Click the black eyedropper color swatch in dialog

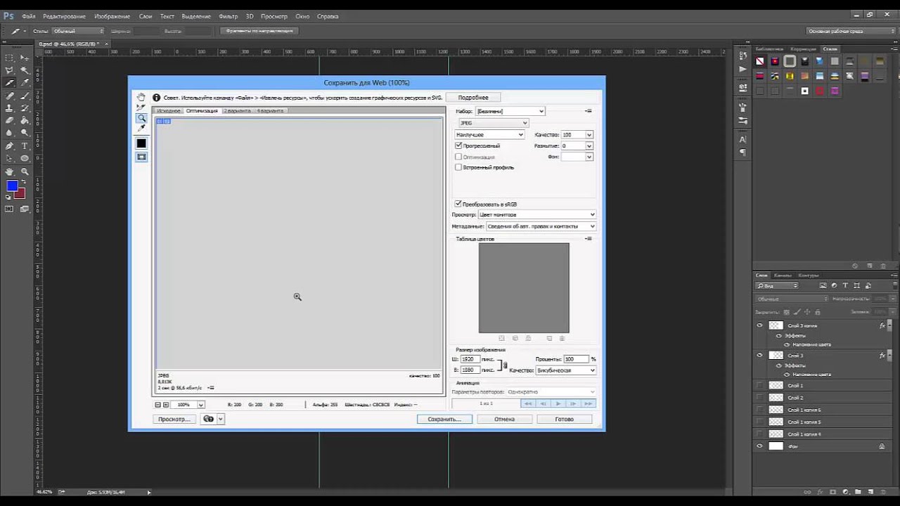(x=141, y=143)
